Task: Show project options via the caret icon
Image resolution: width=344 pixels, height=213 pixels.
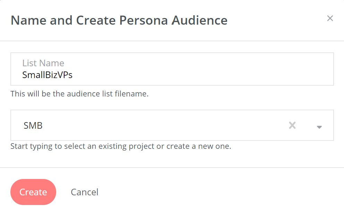Action: [319, 127]
